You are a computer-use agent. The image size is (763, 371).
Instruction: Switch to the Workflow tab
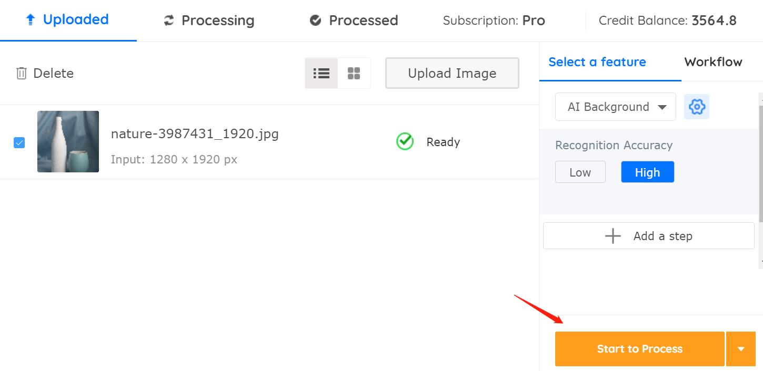713,62
